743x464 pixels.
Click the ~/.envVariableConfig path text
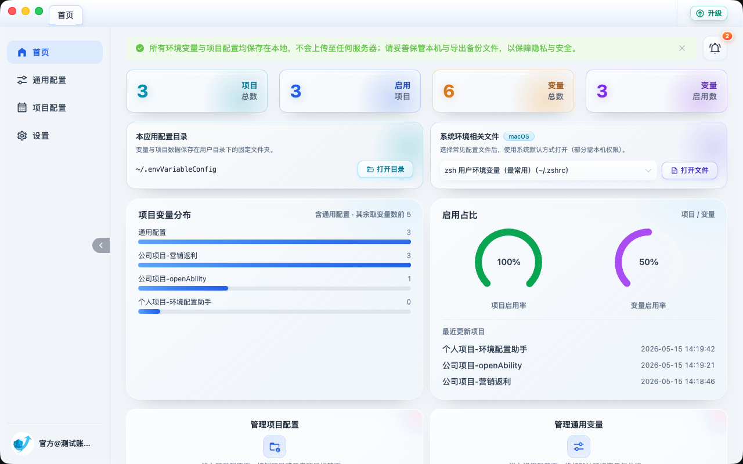pos(176,169)
